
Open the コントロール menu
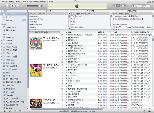pos(27,2)
